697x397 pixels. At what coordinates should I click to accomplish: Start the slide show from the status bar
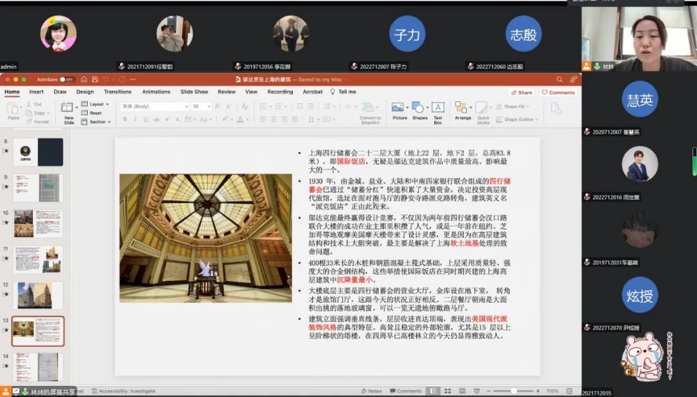[x=476, y=389]
